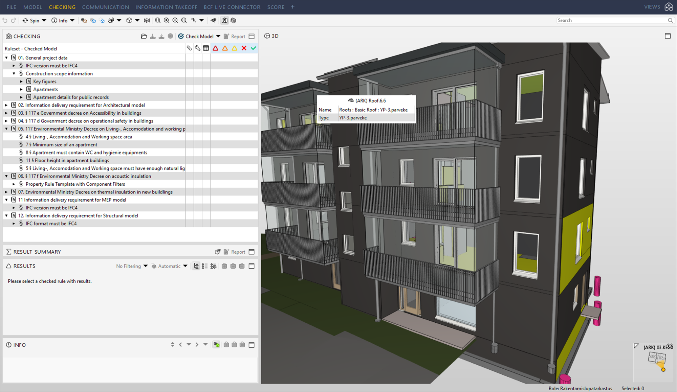Screen dimensions: 677x392
Task: Click the Check Model button
Action: [x=196, y=36]
